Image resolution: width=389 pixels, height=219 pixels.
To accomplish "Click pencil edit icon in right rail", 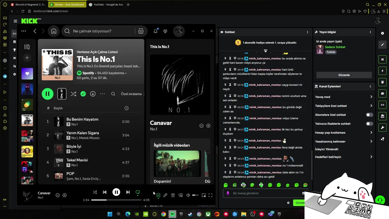I will point(382,45).
